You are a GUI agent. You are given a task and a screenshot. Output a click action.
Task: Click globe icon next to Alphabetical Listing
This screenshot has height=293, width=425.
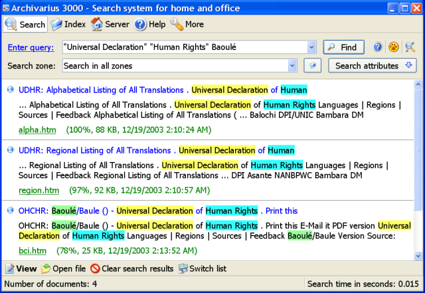click(x=11, y=89)
